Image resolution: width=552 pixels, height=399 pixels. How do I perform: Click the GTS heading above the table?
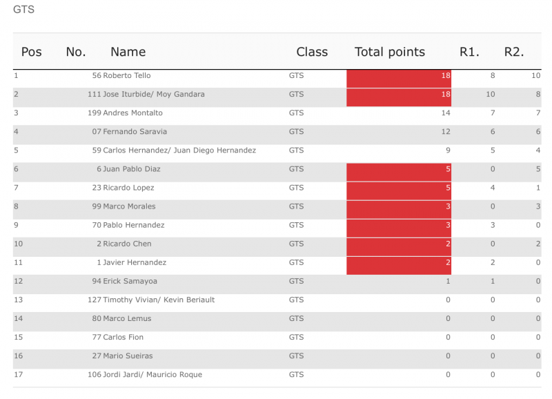pyautogui.click(x=23, y=10)
